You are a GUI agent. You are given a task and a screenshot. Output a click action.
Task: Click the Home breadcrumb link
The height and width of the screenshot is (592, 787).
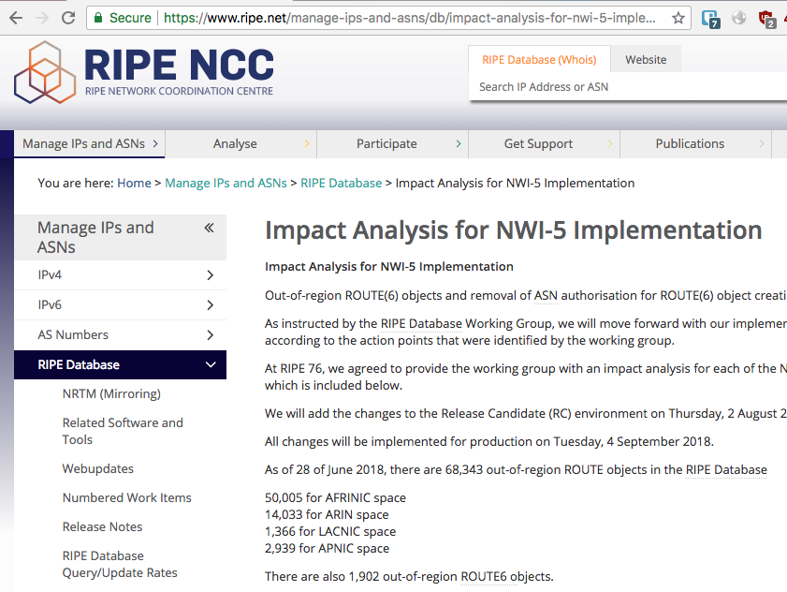[134, 183]
